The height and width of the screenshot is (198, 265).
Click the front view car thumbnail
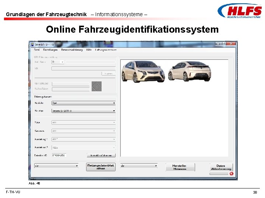(x=143, y=71)
